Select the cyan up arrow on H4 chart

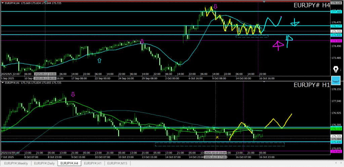99,60
